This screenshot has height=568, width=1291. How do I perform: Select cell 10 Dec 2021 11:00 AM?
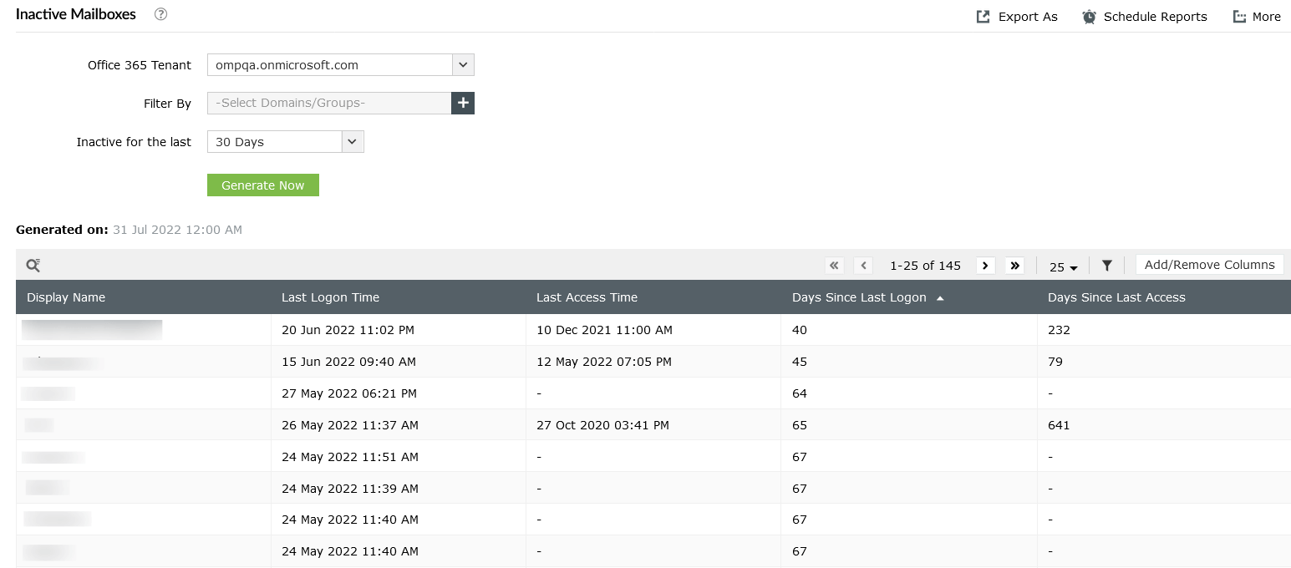(x=604, y=330)
